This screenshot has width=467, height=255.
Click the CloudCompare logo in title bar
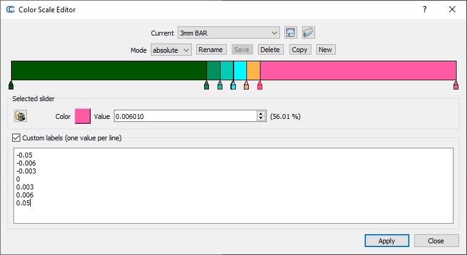10,10
